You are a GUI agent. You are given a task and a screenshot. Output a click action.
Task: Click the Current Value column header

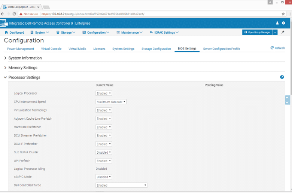(x=104, y=85)
